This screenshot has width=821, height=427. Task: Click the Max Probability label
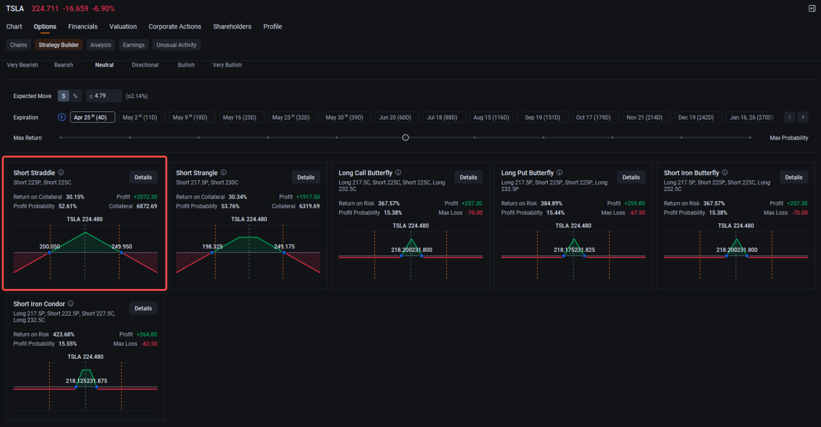point(789,138)
